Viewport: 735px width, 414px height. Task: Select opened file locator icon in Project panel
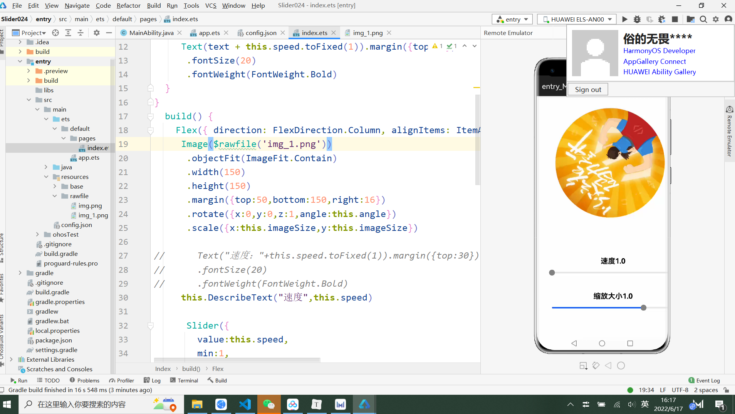tap(55, 33)
